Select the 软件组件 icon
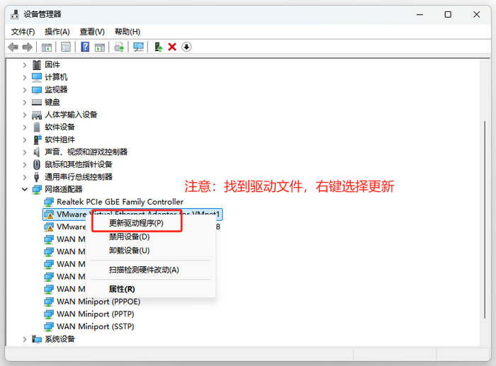496x366 pixels. [38, 139]
